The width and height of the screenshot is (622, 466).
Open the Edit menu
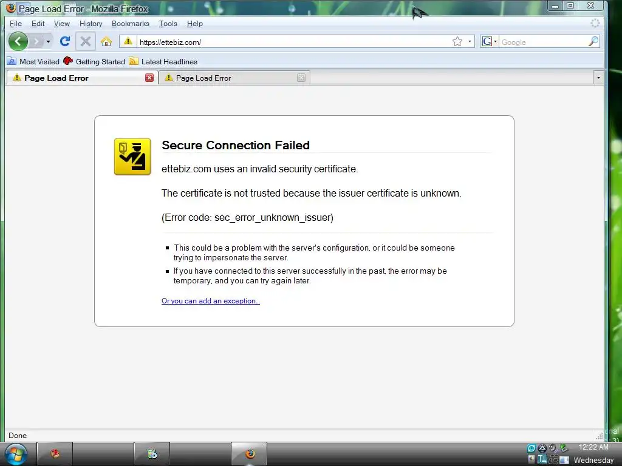(x=38, y=24)
